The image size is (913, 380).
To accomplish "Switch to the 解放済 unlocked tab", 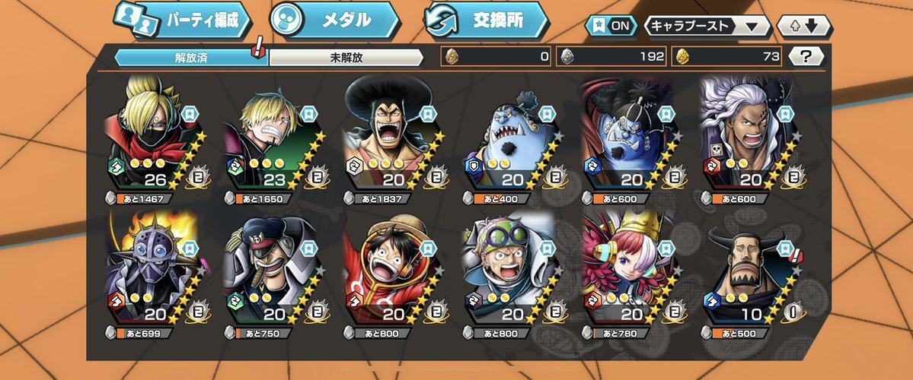I will click(x=191, y=58).
